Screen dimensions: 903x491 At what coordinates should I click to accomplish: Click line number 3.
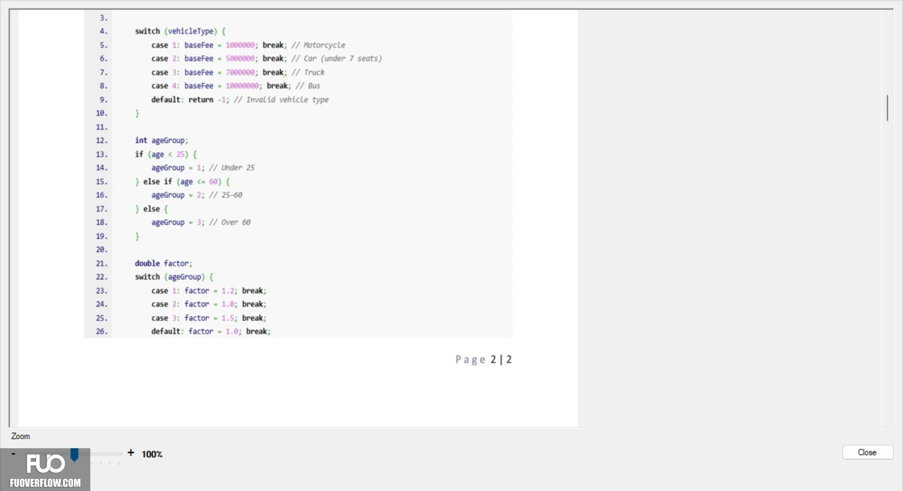103,18
